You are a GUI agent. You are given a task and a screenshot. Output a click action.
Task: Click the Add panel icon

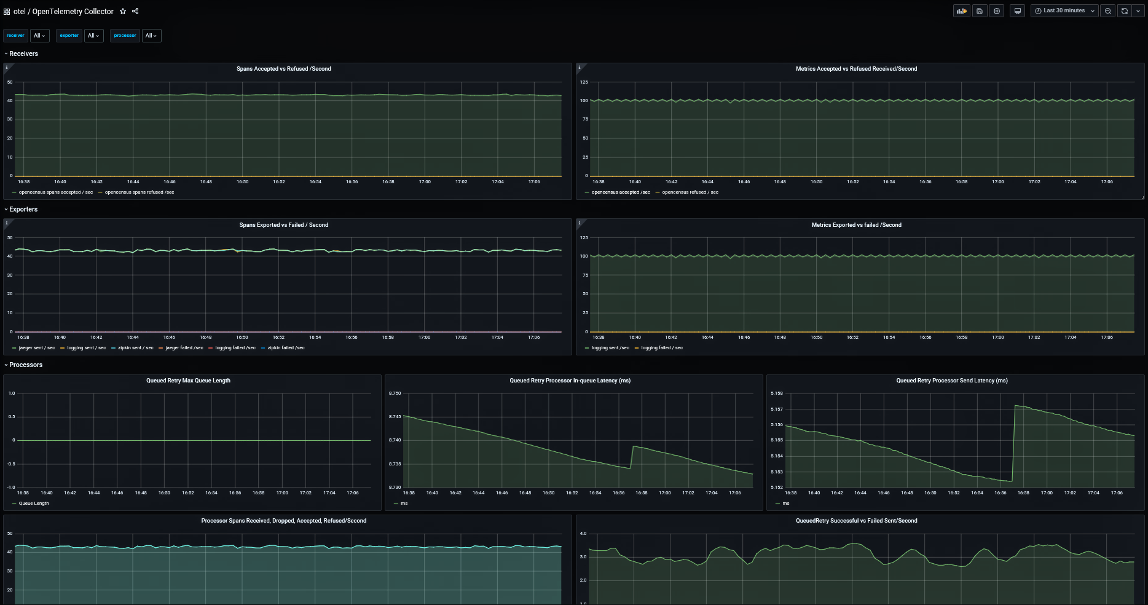[x=961, y=10]
